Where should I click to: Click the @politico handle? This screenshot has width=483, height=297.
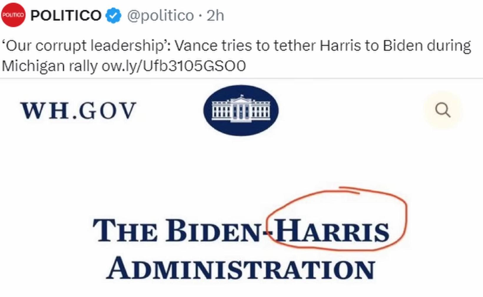(160, 15)
